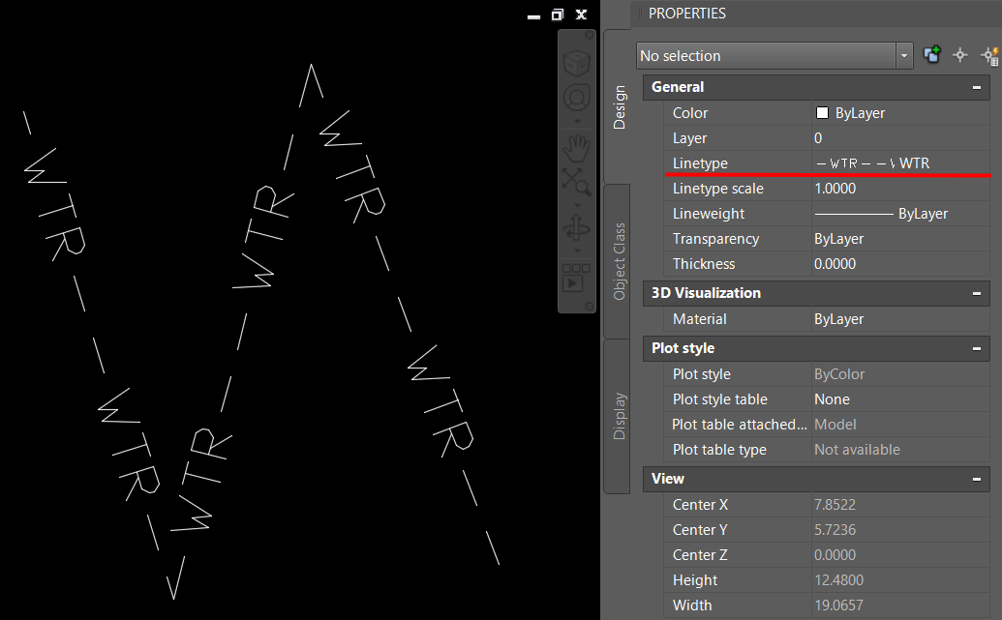This screenshot has height=620, width=1002.
Task: Click the Transparency ByLayer value
Action: coord(900,239)
